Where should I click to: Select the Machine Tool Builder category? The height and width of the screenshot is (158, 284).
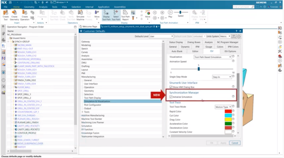[92, 119]
